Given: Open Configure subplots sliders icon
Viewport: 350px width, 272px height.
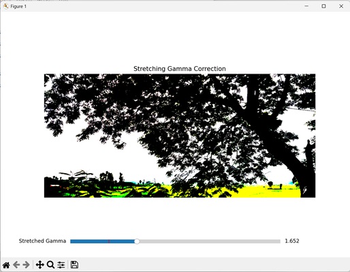Looking at the screenshot, I should (x=61, y=265).
